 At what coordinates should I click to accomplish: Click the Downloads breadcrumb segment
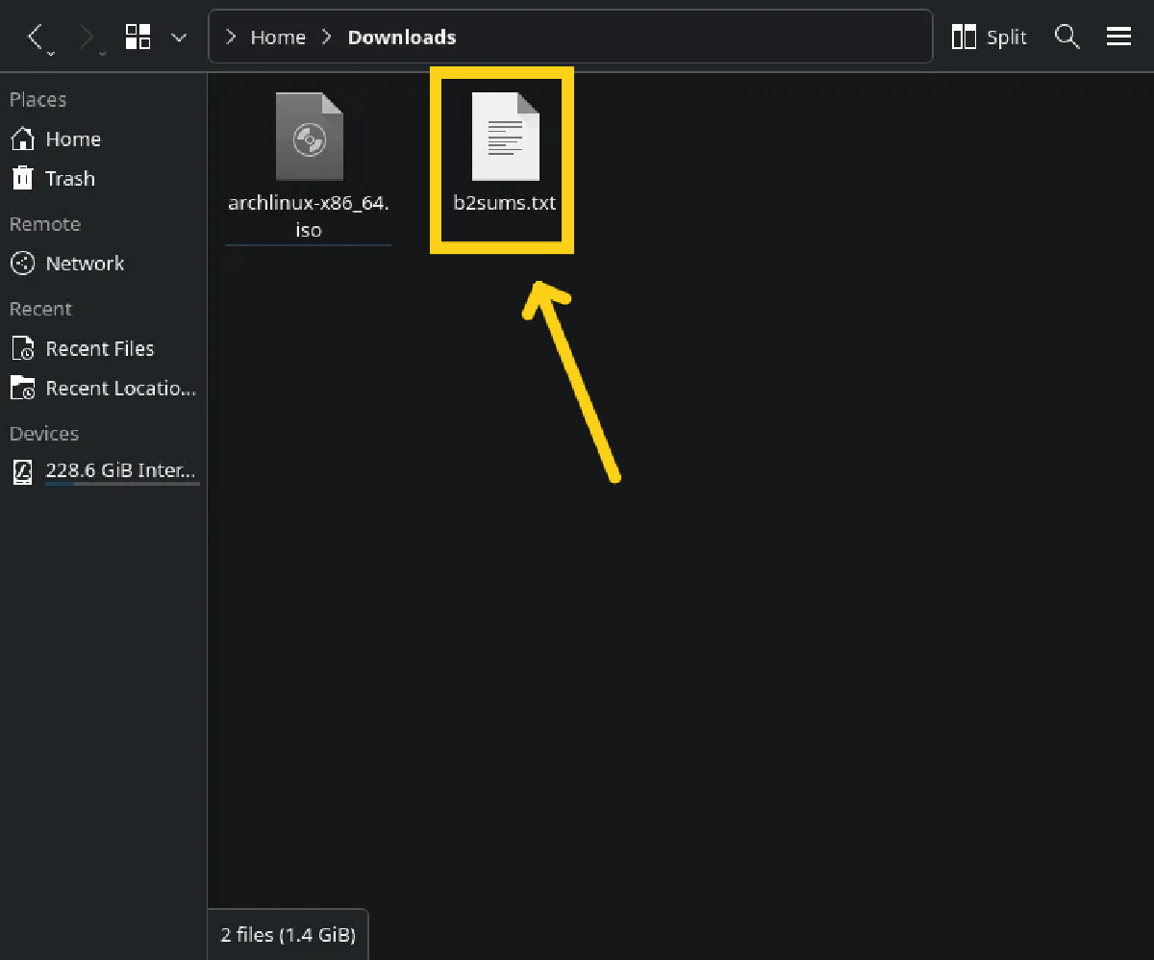coord(401,38)
